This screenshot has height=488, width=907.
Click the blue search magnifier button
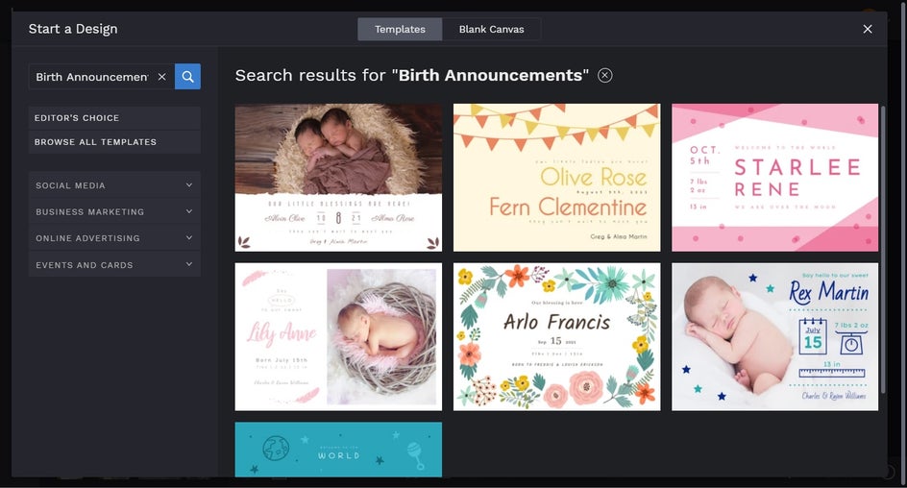pyautogui.click(x=187, y=76)
